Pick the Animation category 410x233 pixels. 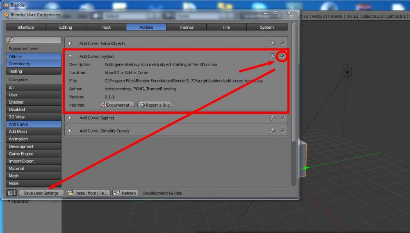click(34, 139)
